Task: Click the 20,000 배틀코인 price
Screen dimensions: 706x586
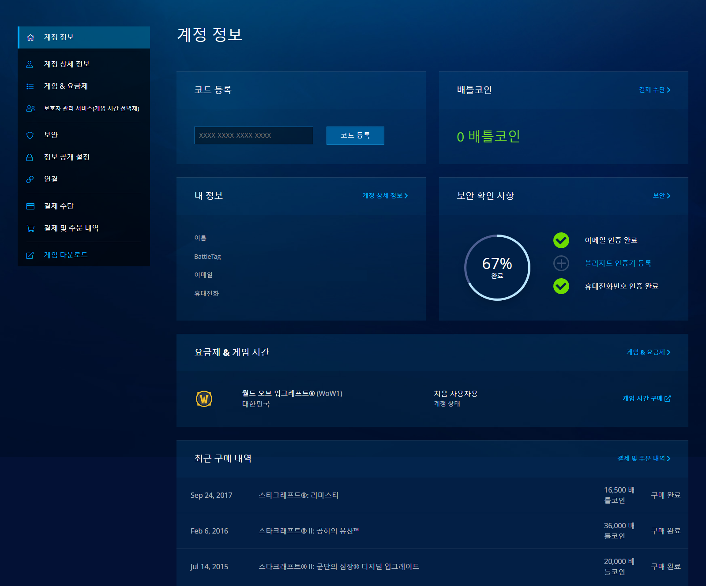Action: (620, 567)
